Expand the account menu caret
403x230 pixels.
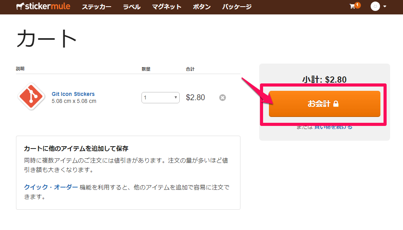[x=385, y=6]
